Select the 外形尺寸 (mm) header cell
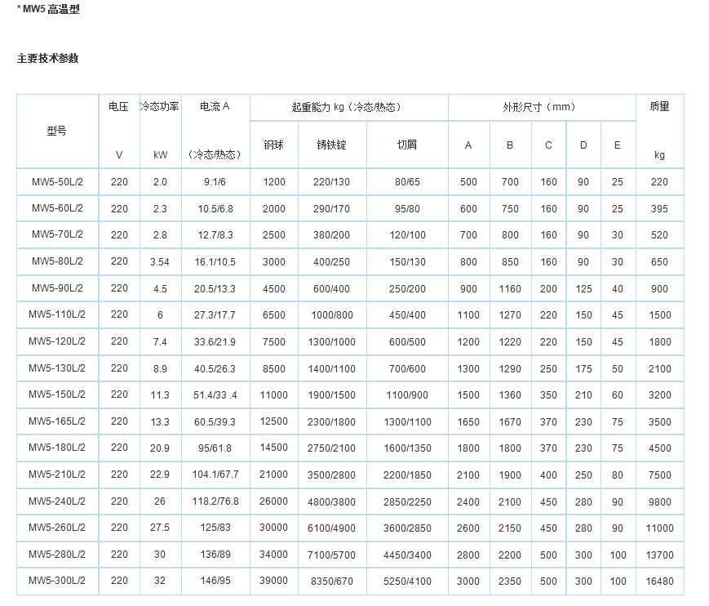The image size is (709, 606). click(541, 107)
